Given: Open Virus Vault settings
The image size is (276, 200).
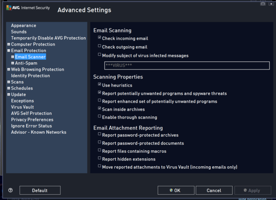Looking at the screenshot, I should (22, 107).
